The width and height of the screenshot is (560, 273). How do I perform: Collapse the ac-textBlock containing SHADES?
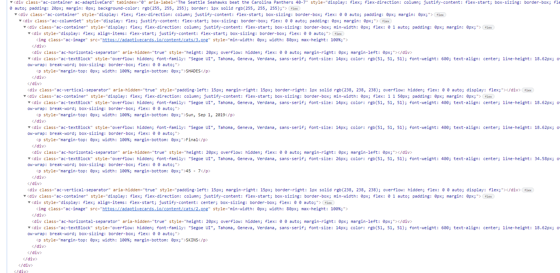[29, 59]
